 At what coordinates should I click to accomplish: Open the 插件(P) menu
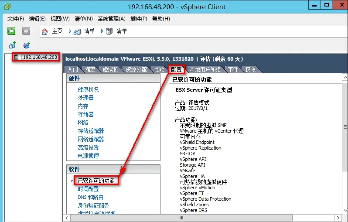pos(139,19)
